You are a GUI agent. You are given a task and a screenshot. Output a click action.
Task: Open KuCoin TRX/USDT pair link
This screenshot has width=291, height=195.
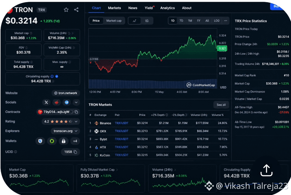coord(121,155)
